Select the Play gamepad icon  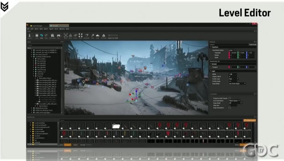pos(59,36)
